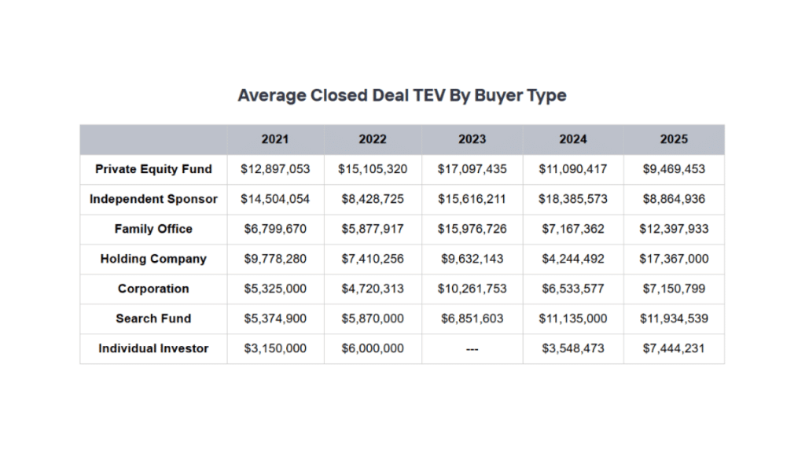Click the Corporation row label
The width and height of the screenshot is (805, 453).
click(x=153, y=289)
